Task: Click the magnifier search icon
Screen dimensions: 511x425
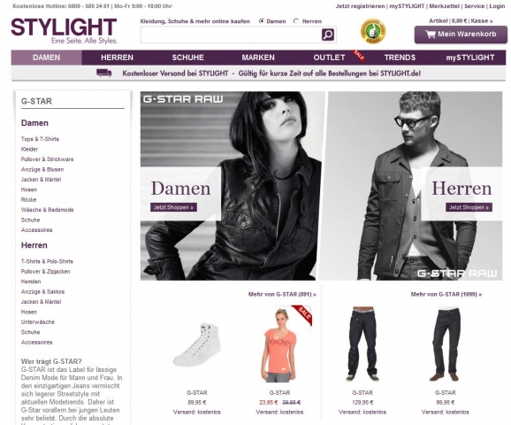Action: [328, 35]
